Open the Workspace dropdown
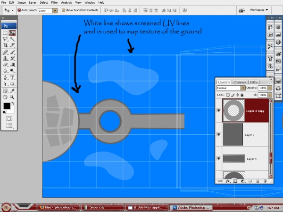283x212 pixels. 259,10
